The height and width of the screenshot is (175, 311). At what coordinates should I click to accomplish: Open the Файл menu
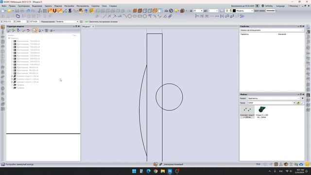tap(4, 6)
